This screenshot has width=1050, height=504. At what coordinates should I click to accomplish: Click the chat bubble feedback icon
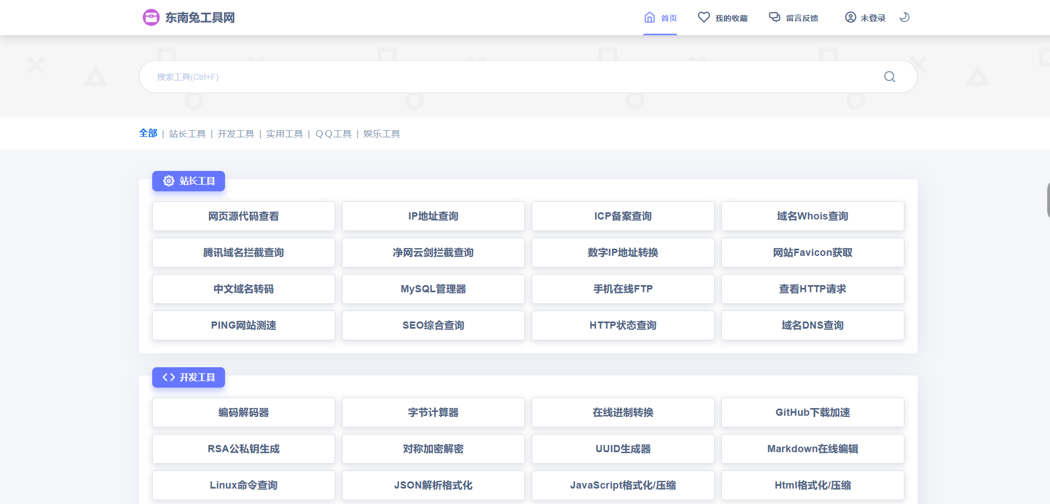(x=775, y=18)
